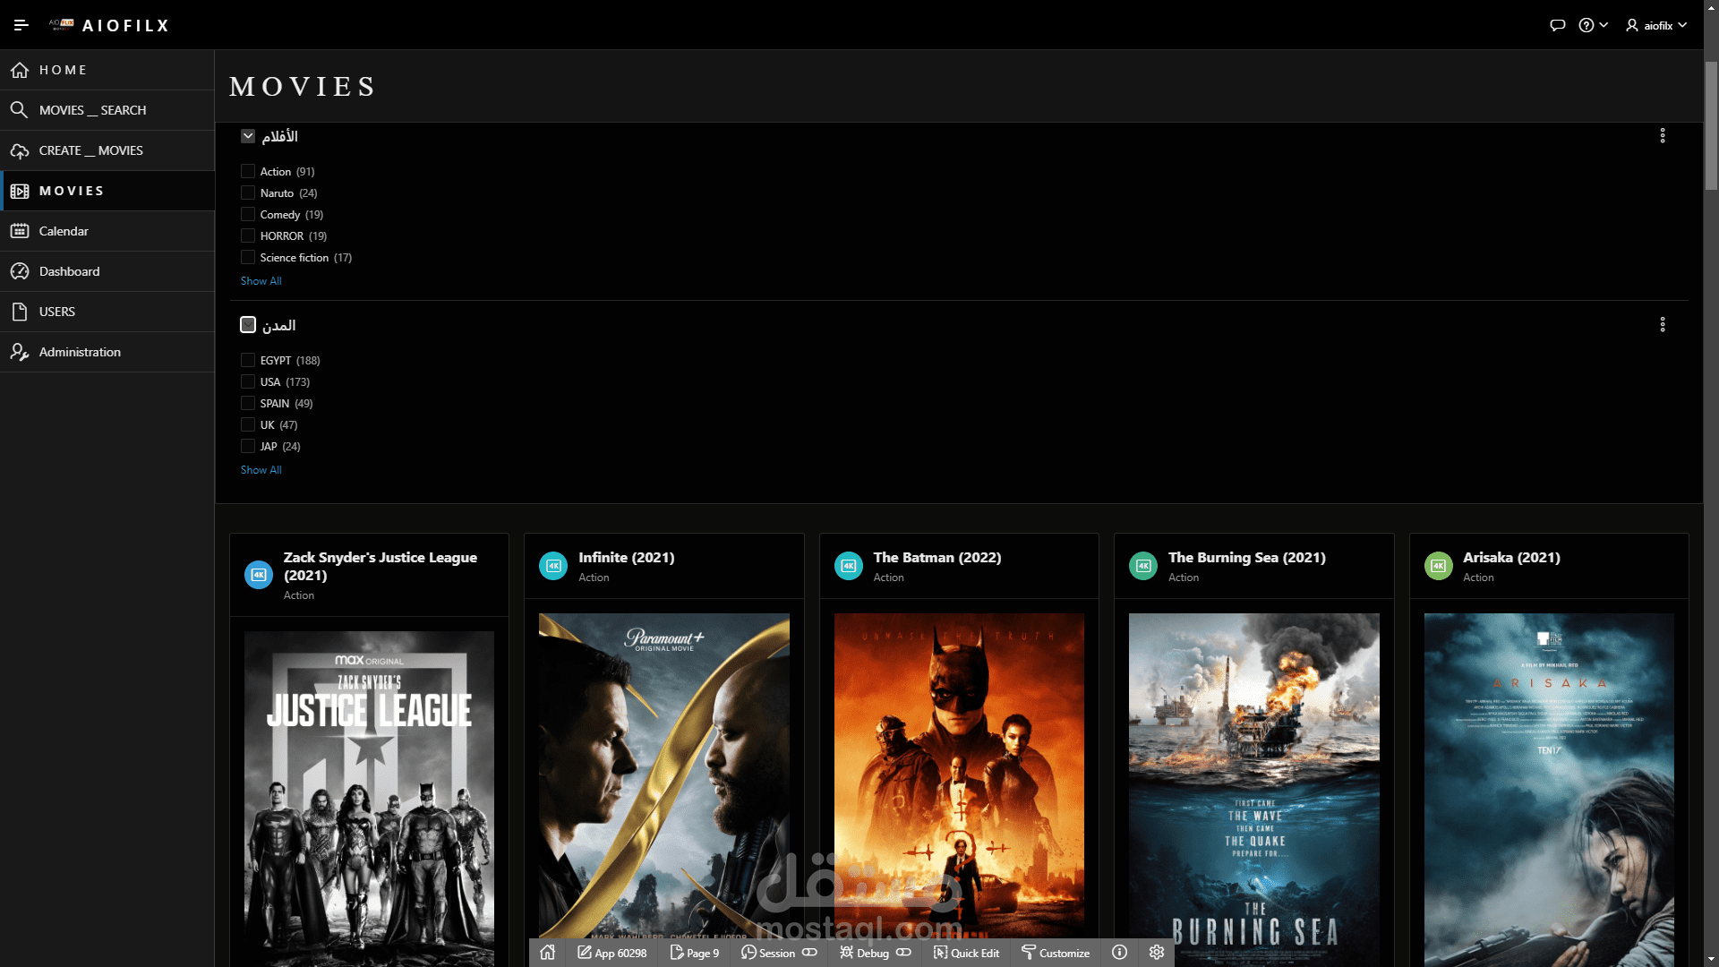1719x967 pixels.
Task: Open developer toolbar settings gear icon
Action: click(x=1156, y=953)
